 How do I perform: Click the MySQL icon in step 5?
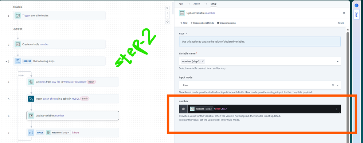(x=31, y=99)
